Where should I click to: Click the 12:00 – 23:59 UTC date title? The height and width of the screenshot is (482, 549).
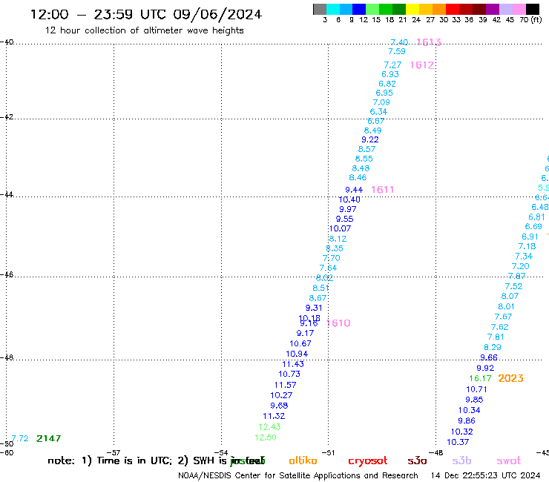[x=146, y=14]
